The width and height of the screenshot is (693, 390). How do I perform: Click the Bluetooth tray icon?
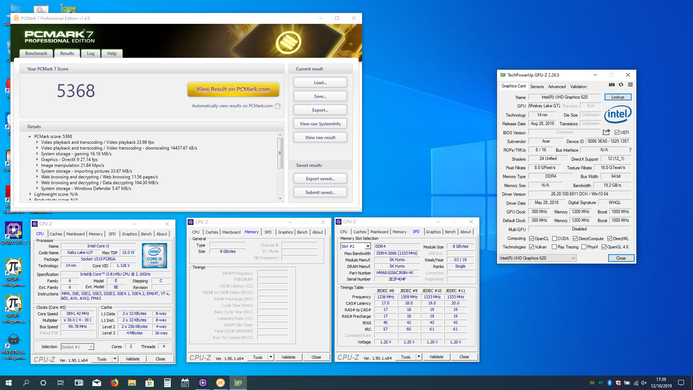point(610,383)
